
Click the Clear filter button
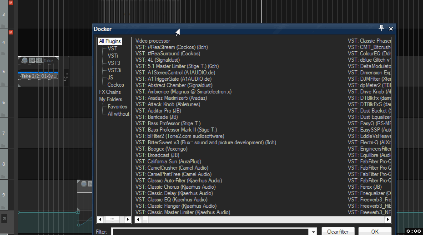click(338, 231)
